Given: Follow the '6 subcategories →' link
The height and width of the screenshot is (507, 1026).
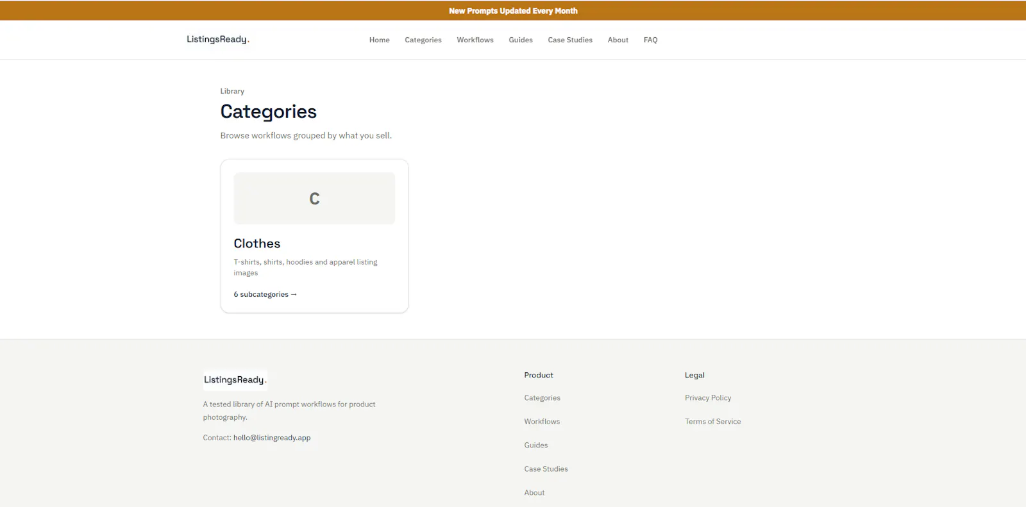Looking at the screenshot, I should 265,294.
